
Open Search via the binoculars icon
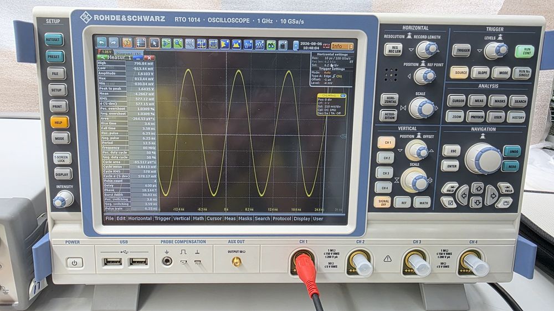tap(271, 45)
